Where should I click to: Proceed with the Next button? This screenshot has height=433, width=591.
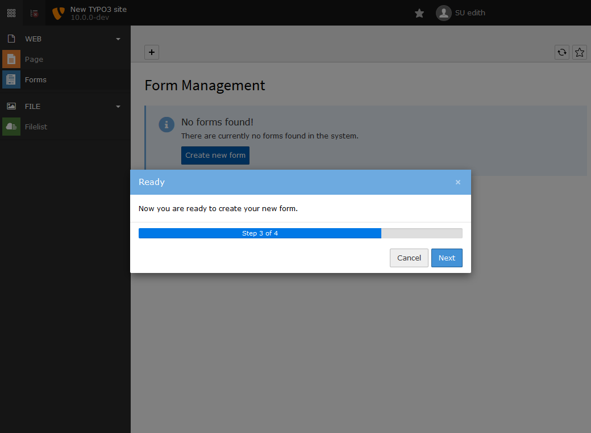[x=447, y=258]
